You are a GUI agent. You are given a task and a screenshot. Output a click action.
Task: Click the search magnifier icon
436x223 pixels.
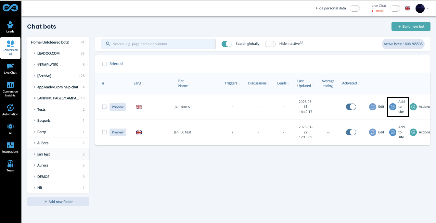pos(108,44)
